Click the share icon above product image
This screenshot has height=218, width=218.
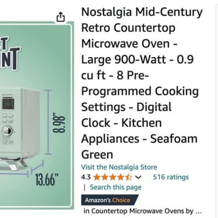point(60,17)
